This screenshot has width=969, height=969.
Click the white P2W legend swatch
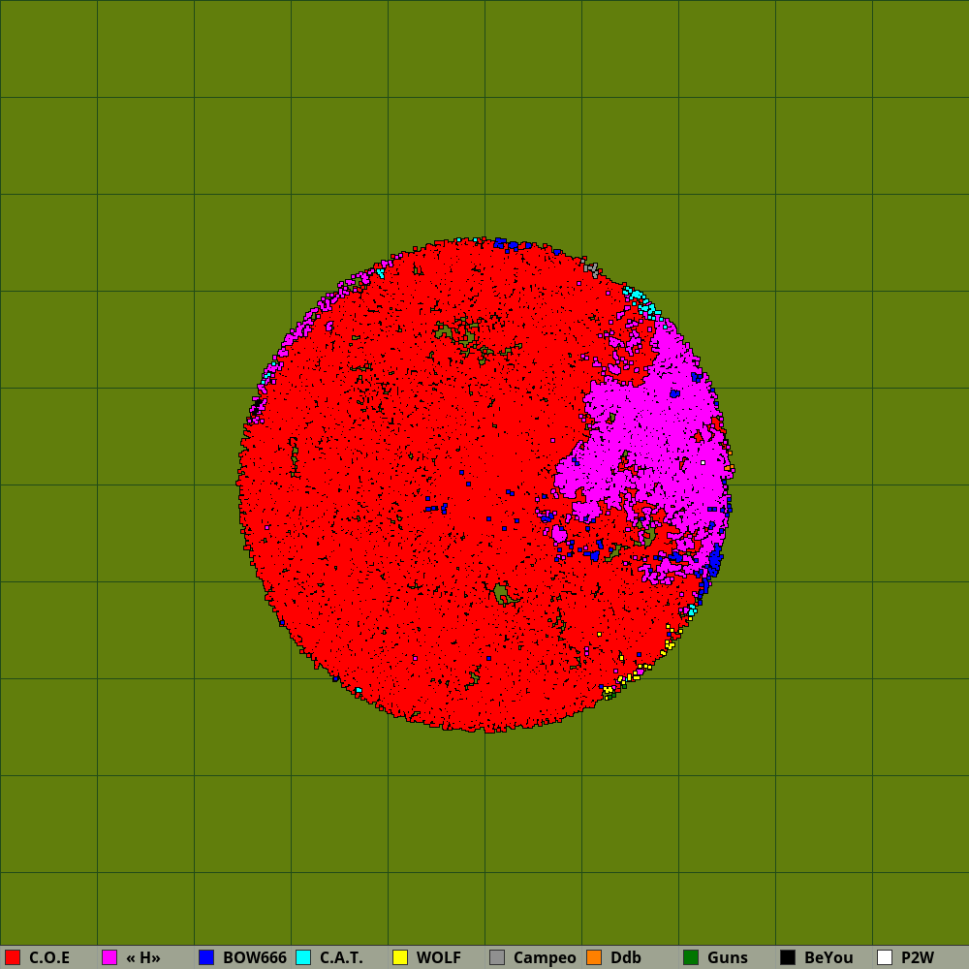coord(885,957)
